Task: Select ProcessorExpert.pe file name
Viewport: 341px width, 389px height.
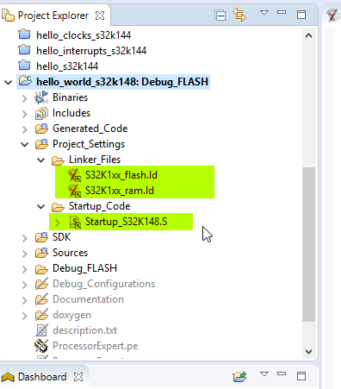Action: tap(96, 346)
